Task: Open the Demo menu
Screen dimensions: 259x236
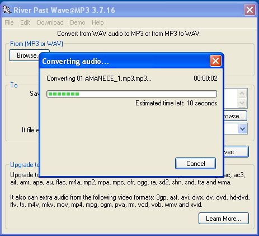Action: coord(78,22)
